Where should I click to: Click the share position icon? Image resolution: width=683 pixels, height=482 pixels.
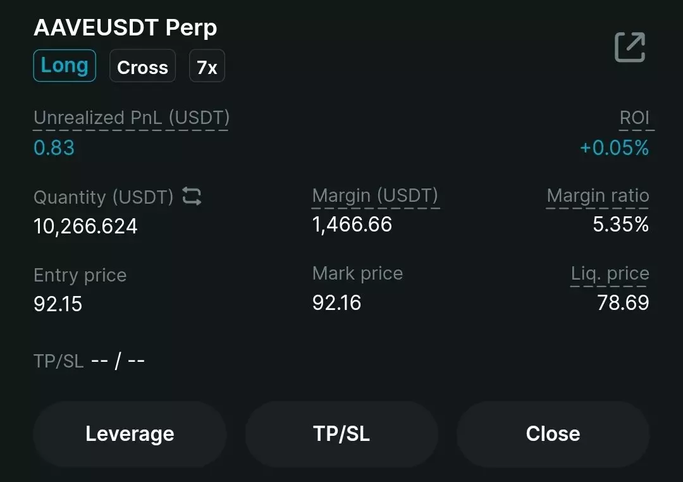coord(630,47)
